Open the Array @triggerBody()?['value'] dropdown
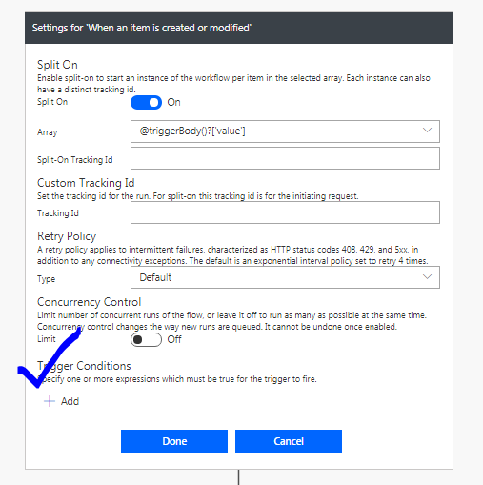This screenshot has width=483, height=485. click(x=285, y=131)
